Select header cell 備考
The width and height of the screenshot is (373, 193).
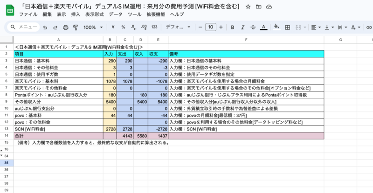(x=246, y=54)
